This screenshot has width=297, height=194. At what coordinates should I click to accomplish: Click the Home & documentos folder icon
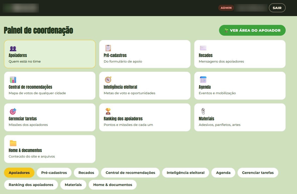point(13,143)
